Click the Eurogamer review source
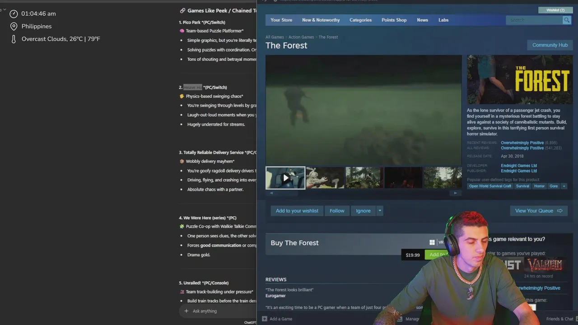 pyautogui.click(x=275, y=296)
